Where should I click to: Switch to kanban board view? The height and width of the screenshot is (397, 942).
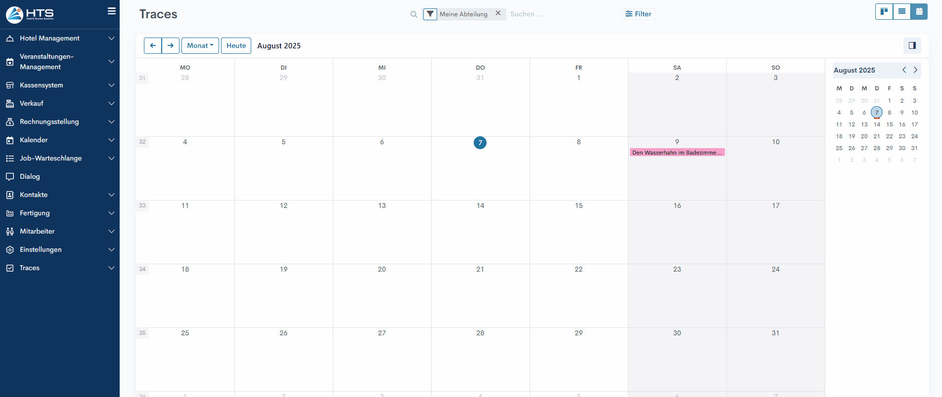coord(884,12)
